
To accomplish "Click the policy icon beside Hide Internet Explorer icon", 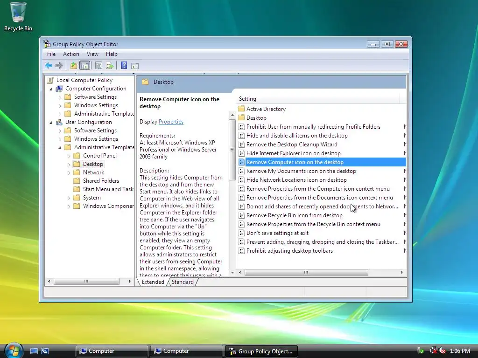I will point(241,153).
